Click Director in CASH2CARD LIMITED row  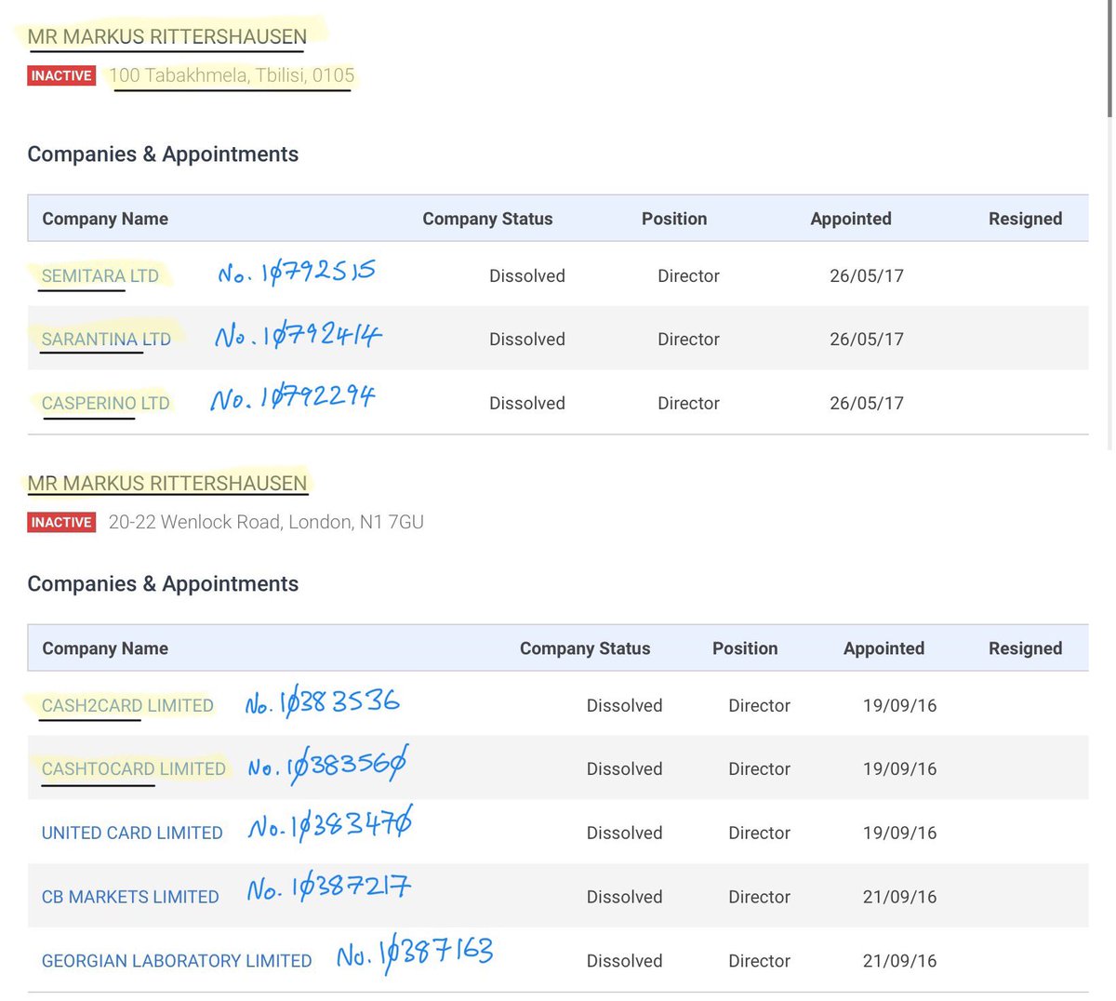pos(759,706)
